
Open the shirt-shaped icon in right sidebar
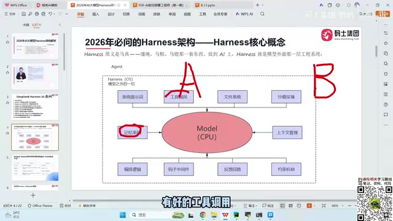click(386, 74)
